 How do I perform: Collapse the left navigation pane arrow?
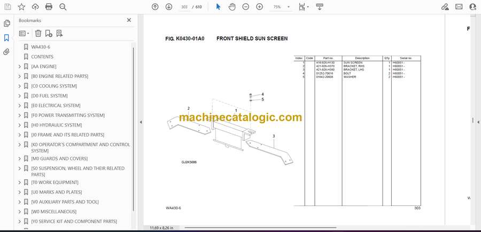coord(141,122)
